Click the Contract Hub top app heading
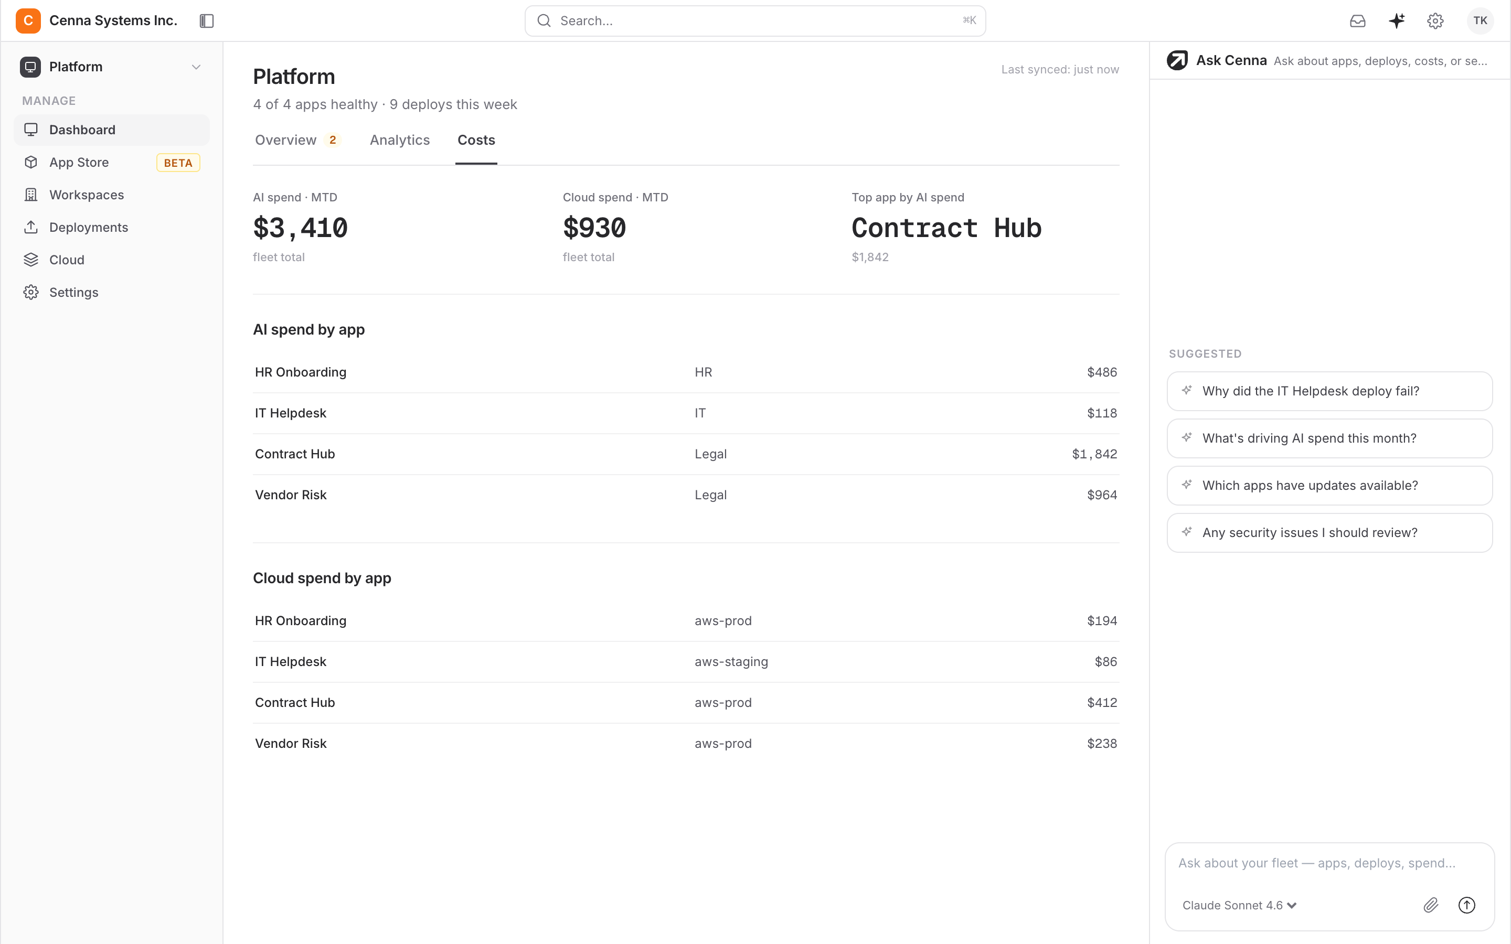 [x=946, y=227]
